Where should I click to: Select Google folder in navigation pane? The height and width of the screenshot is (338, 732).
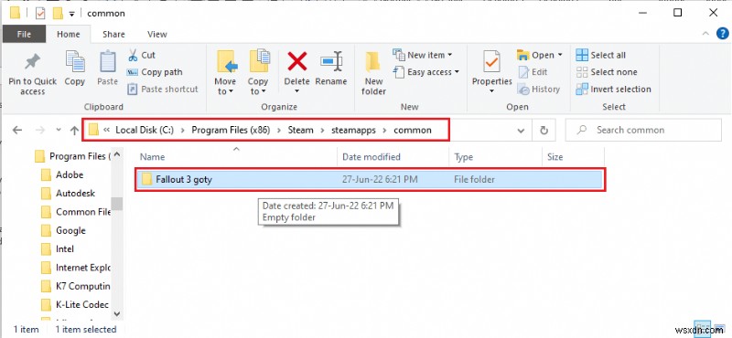pos(70,230)
